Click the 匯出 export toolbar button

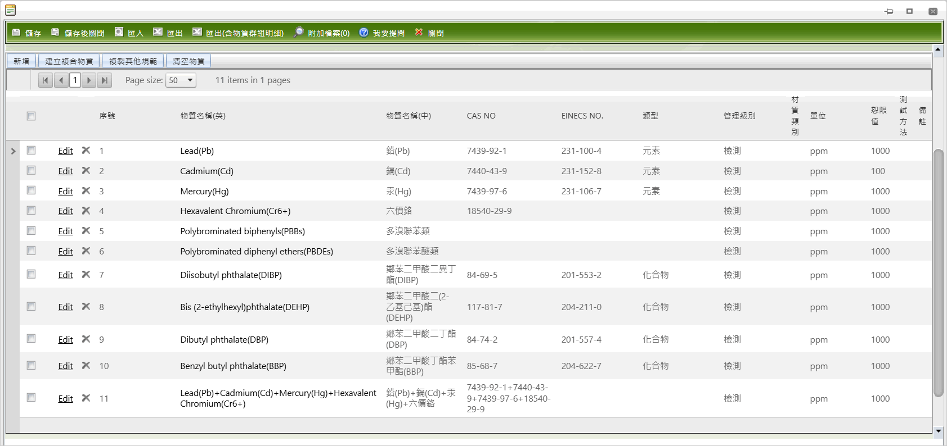[x=168, y=33]
